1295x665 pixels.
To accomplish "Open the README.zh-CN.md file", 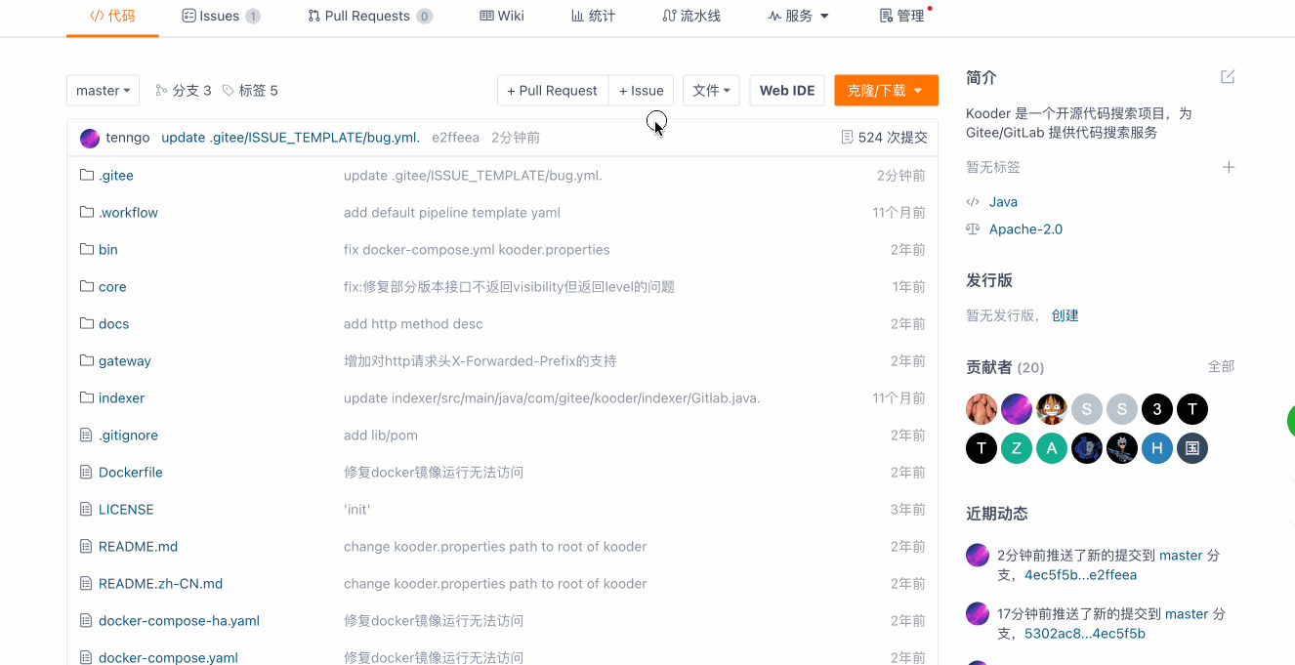I will 160,584.
